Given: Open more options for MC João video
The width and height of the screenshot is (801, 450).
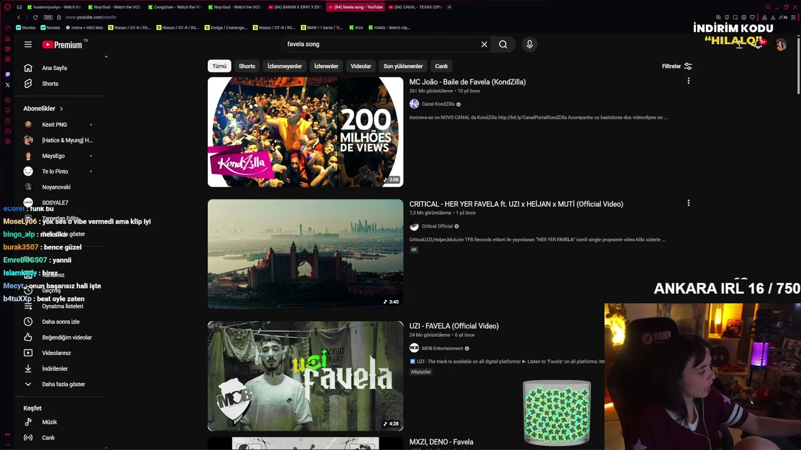Looking at the screenshot, I should click(x=688, y=81).
